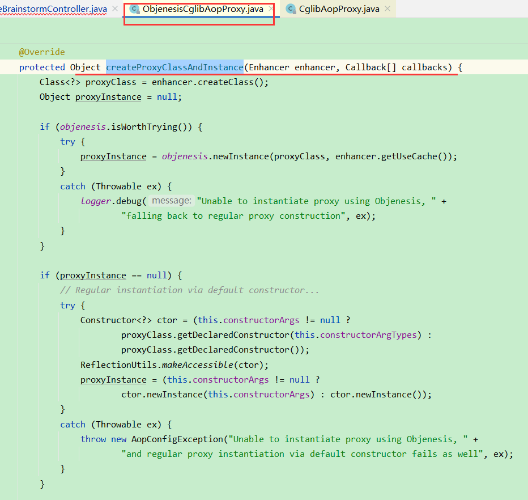Open the CglibAopProxy.java tab
This screenshot has height=500, width=528.
pyautogui.click(x=339, y=9)
